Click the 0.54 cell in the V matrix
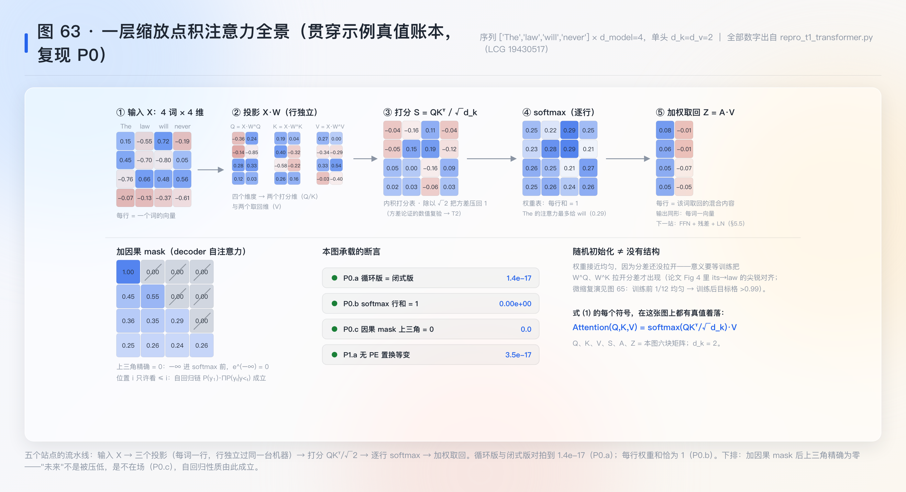Image resolution: width=906 pixels, height=492 pixels. [x=336, y=165]
